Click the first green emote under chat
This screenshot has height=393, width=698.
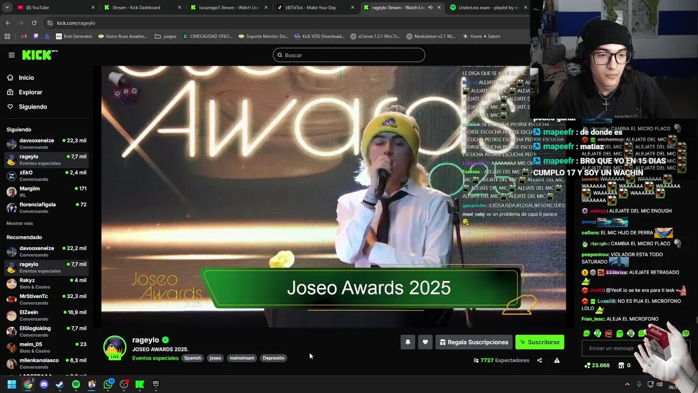coord(587,334)
